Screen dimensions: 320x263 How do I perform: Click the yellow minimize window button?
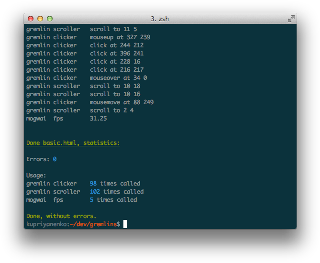40,19
